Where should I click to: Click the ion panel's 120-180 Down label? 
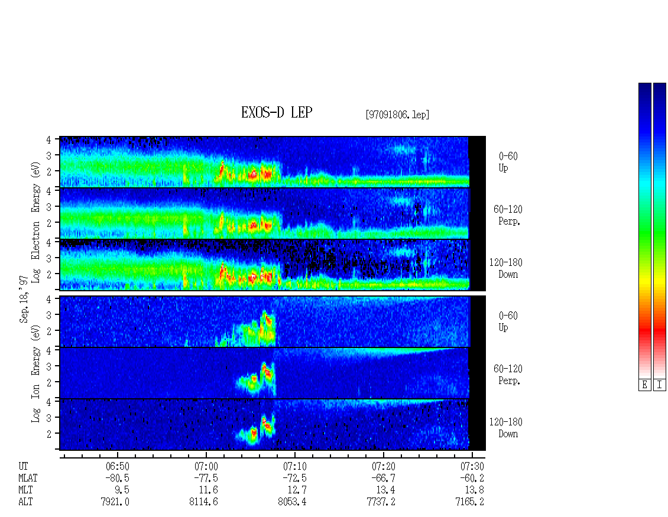click(x=505, y=428)
